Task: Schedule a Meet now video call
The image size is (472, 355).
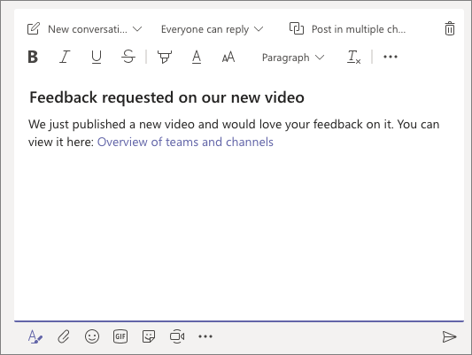Action: (177, 336)
